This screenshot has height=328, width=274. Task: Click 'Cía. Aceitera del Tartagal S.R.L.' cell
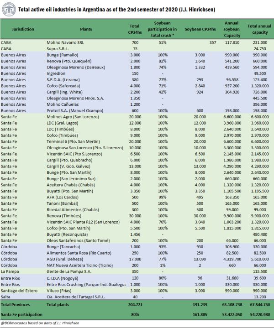point(76,297)
